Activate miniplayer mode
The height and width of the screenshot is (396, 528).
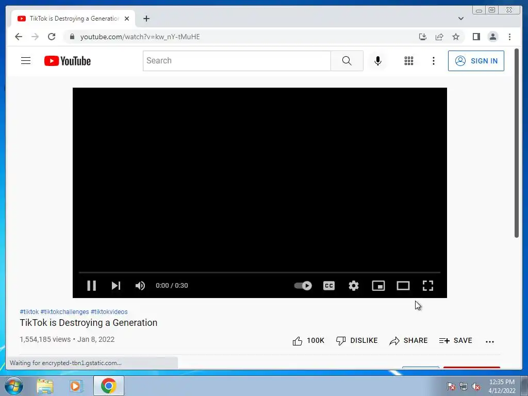click(378, 286)
